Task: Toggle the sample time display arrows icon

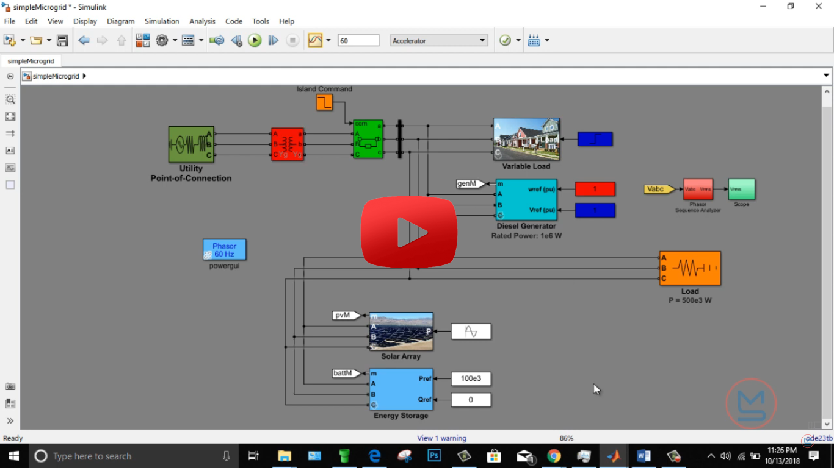Action: [10, 133]
